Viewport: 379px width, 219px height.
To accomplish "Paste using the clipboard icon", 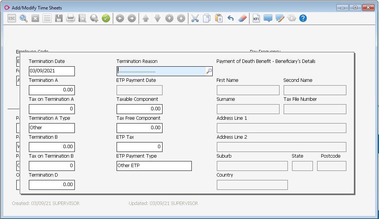I will (x=219, y=18).
